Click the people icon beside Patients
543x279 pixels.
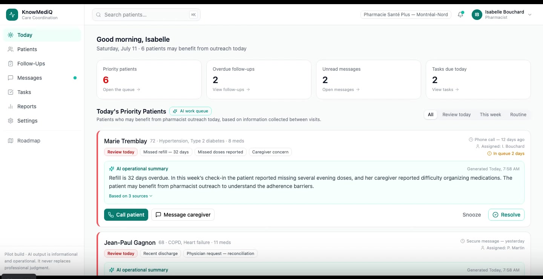click(x=11, y=49)
